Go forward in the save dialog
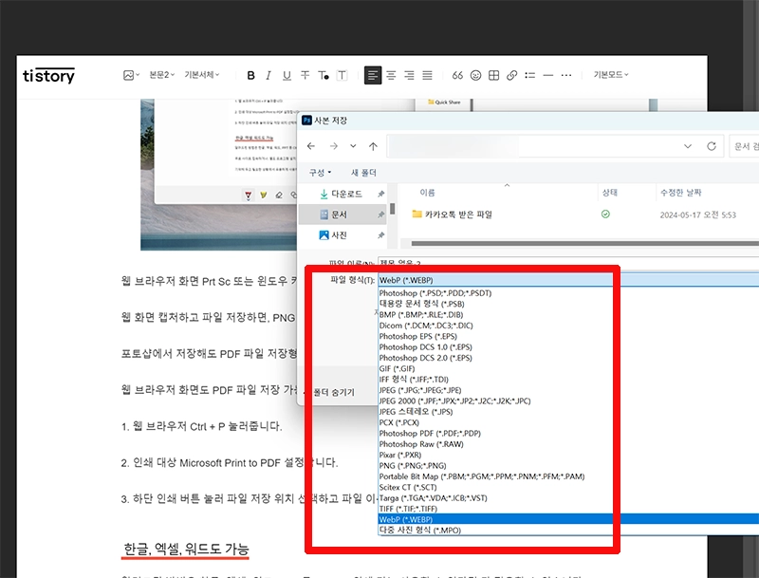Viewport: 759px width, 578px height. coord(334,146)
